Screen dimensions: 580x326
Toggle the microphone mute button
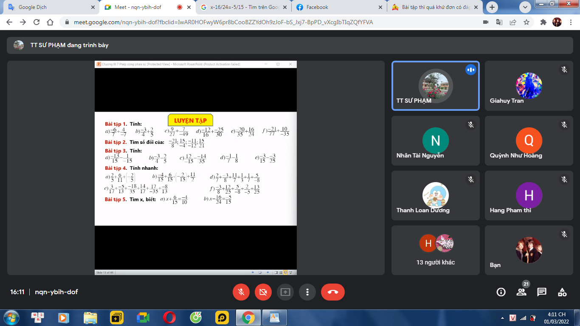[x=241, y=292]
